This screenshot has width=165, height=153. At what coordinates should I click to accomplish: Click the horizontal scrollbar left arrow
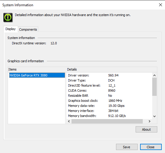(69, 121)
